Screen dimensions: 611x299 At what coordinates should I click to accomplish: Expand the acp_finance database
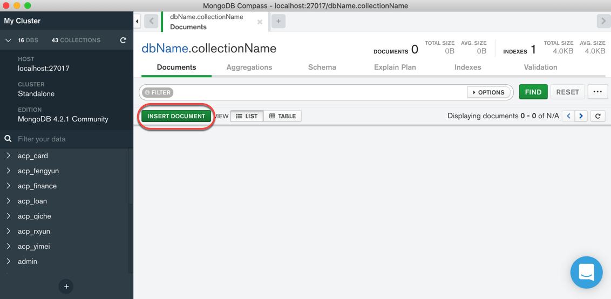[8, 186]
